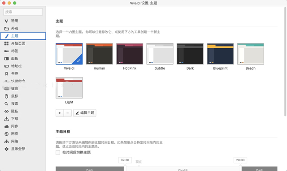This screenshot has height=171, width=287.
Task: Go to 开始页面 settings
Action: pyautogui.click(x=23, y=43)
